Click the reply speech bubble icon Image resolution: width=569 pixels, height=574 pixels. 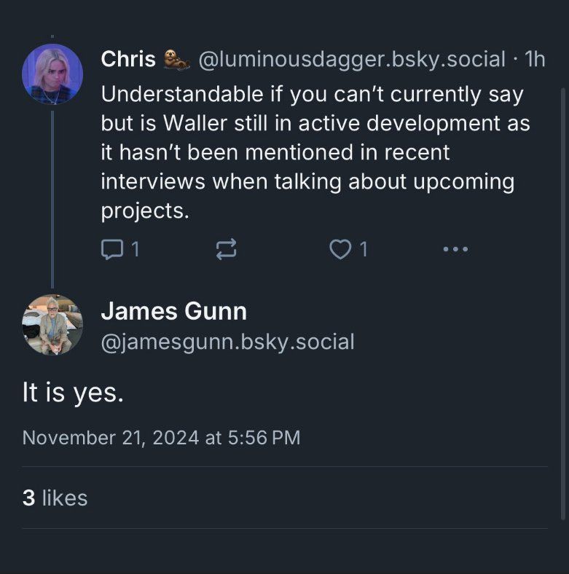(111, 250)
